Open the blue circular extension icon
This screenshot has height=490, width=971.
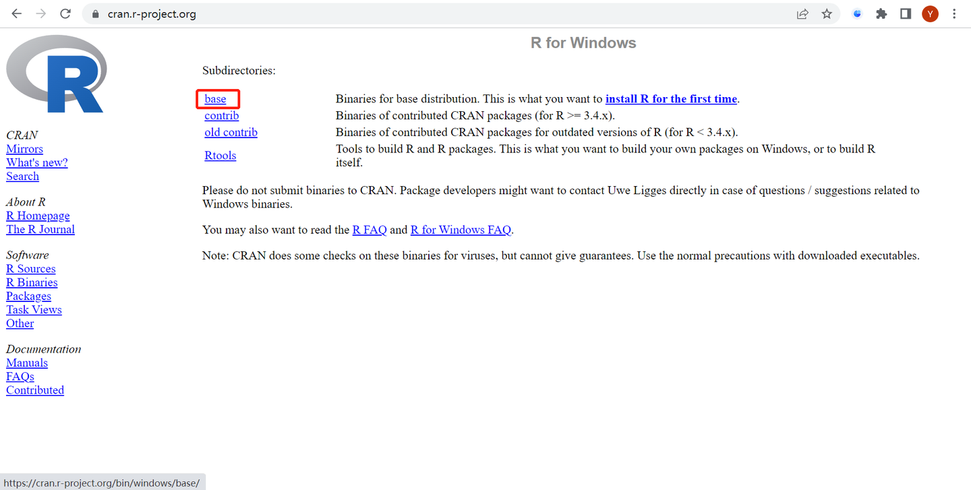click(858, 13)
